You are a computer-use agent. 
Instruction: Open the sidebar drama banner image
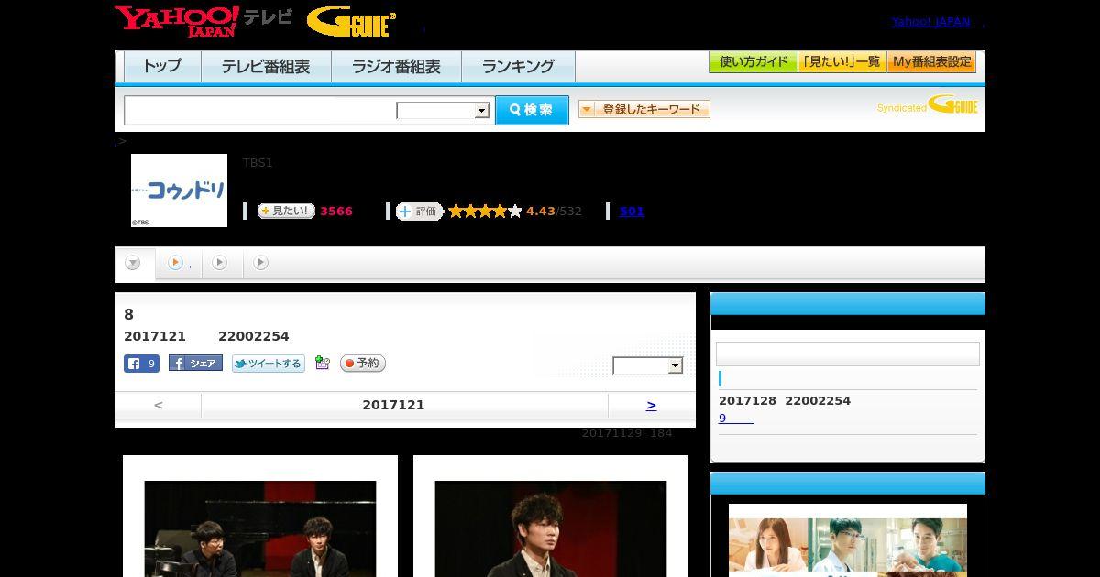[x=848, y=540]
